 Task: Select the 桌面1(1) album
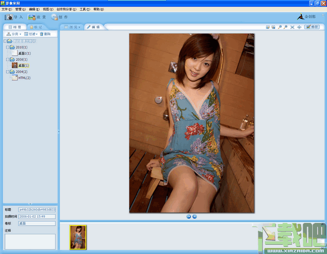(x=25, y=53)
